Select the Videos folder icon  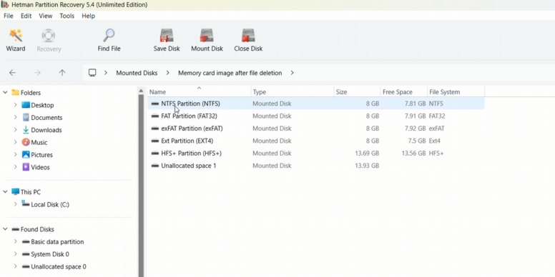coord(26,167)
